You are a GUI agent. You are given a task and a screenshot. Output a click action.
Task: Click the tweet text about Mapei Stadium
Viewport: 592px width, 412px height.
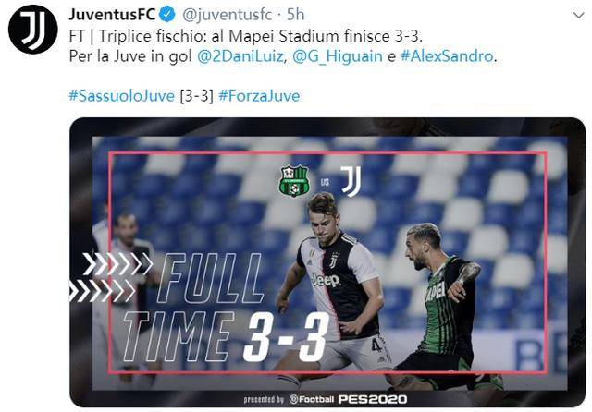[246, 36]
